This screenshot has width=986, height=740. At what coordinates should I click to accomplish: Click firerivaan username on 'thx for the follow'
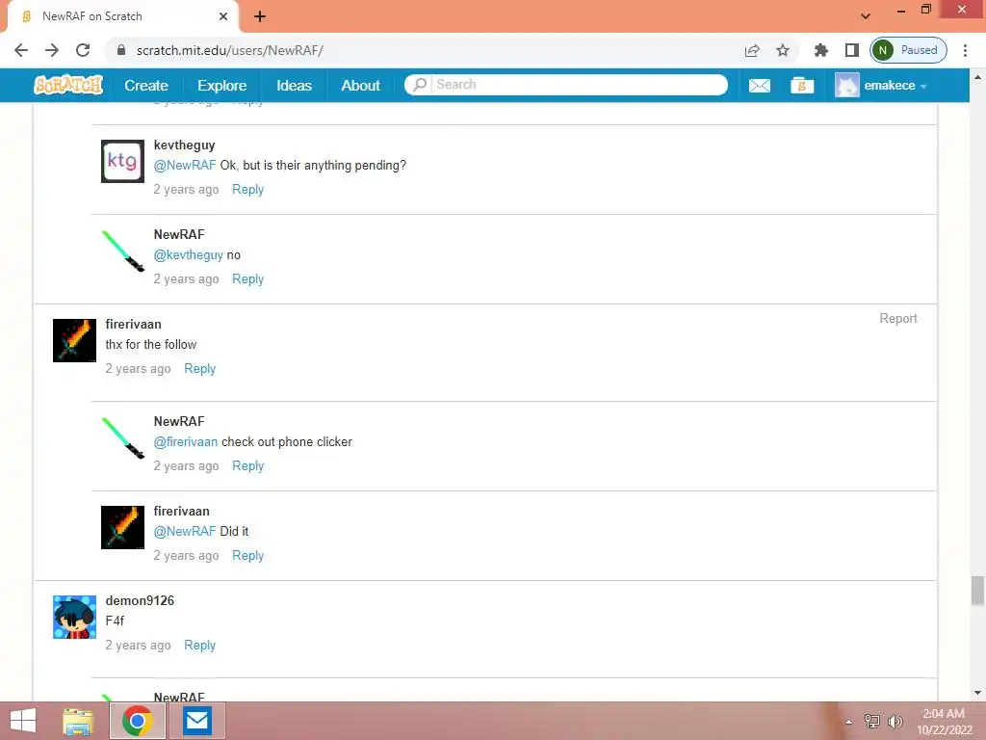click(133, 324)
